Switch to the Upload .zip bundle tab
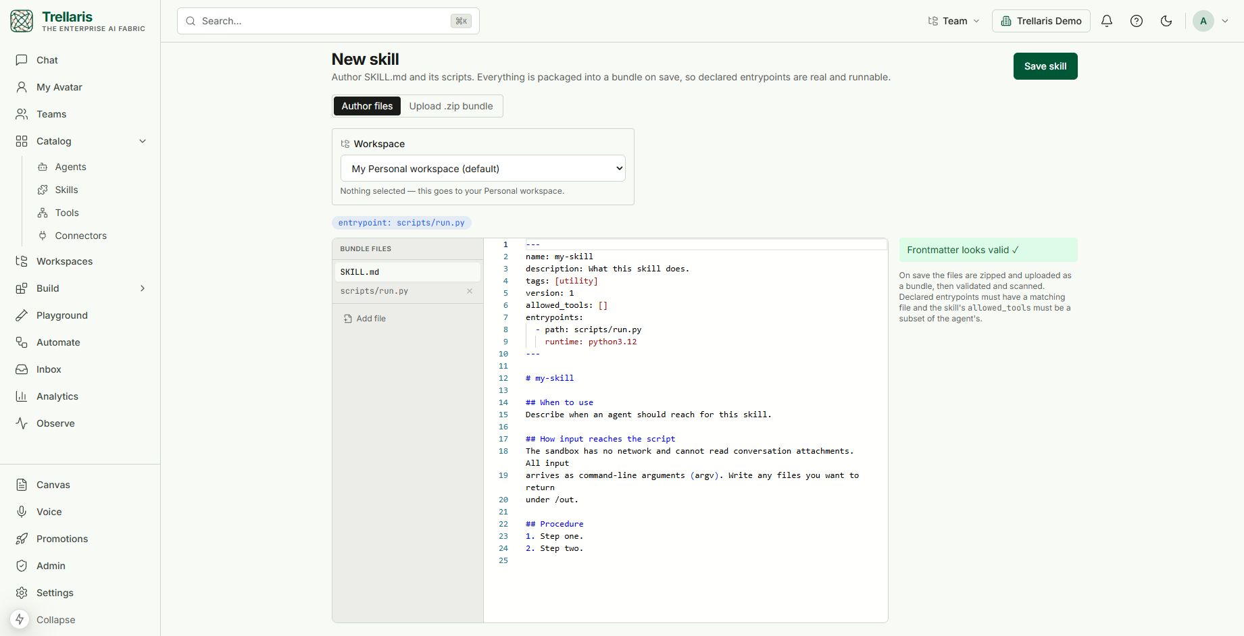 click(451, 106)
